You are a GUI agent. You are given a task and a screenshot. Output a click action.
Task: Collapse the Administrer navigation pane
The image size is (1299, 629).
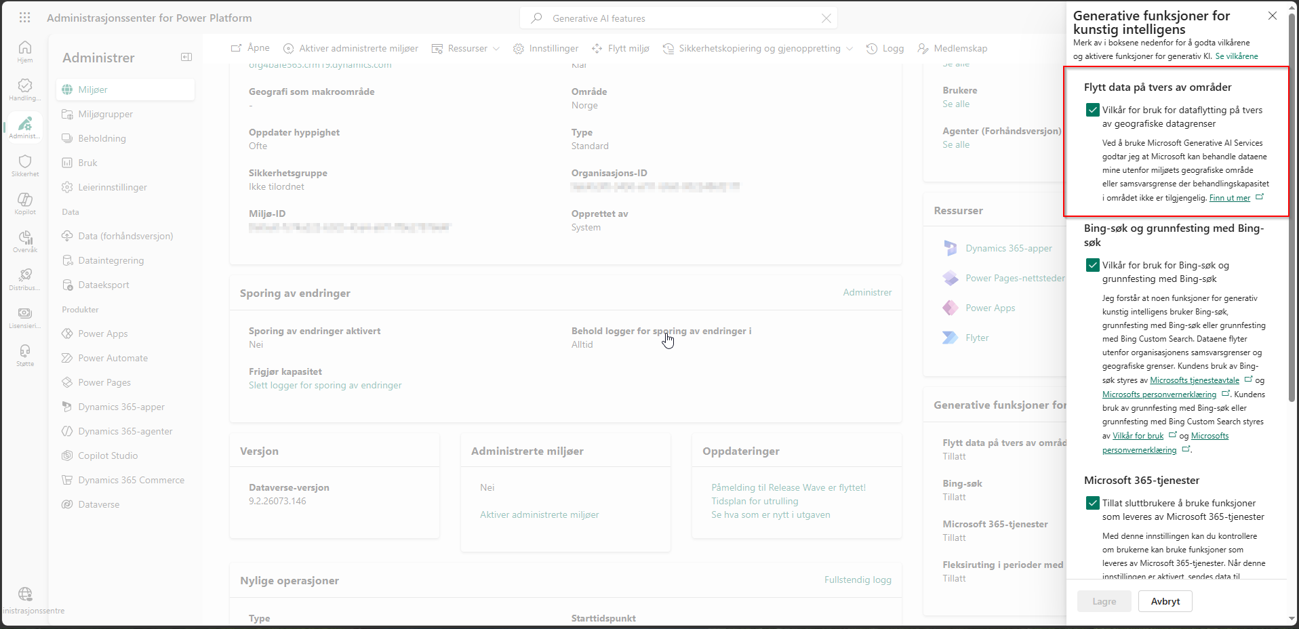tap(186, 57)
